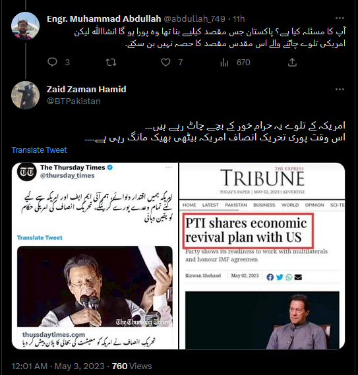
Task: Open The Thursday Times screenshot image
Action: [x=95, y=256]
